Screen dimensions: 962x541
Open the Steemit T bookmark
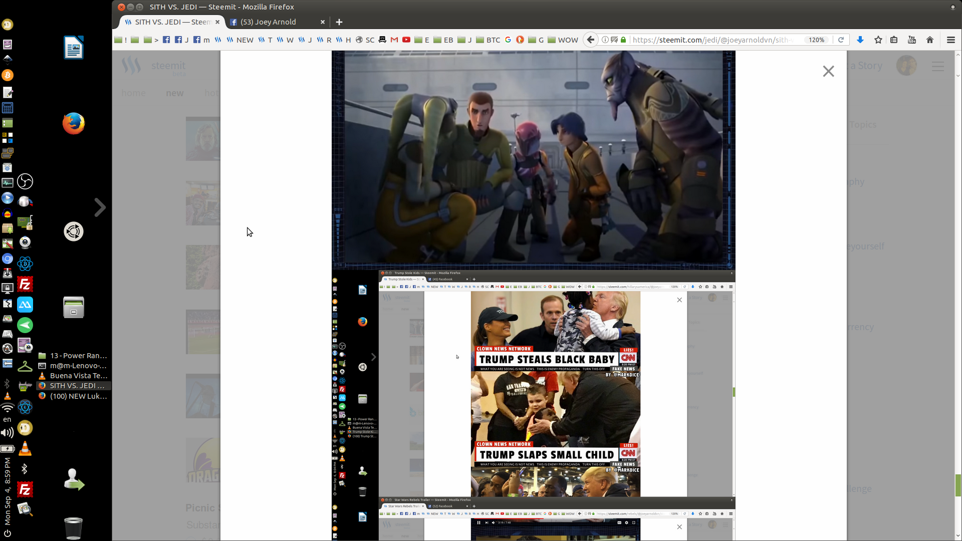point(266,40)
